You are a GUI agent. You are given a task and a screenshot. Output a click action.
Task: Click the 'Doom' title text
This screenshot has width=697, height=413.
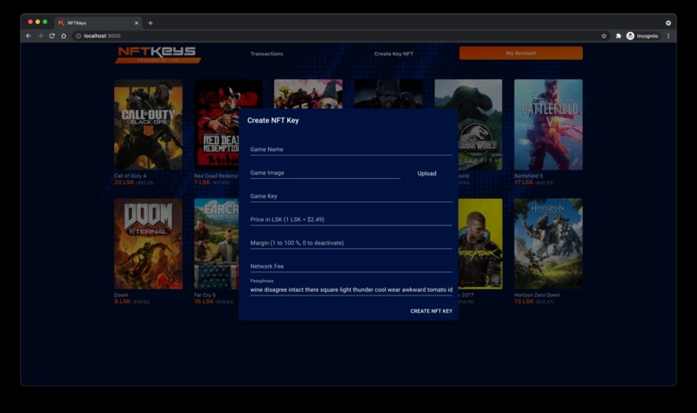click(x=121, y=295)
